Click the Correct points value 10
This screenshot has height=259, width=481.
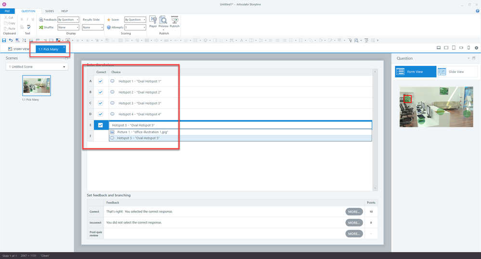[x=371, y=211]
